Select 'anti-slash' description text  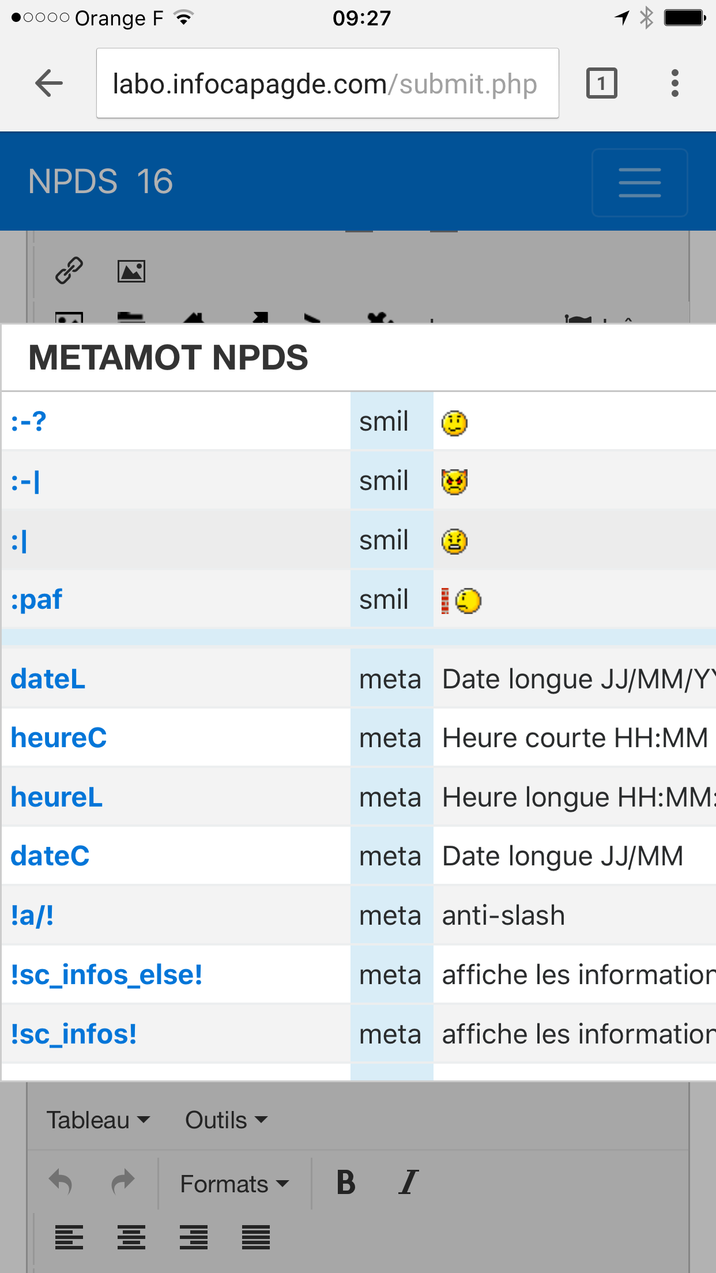tap(503, 916)
